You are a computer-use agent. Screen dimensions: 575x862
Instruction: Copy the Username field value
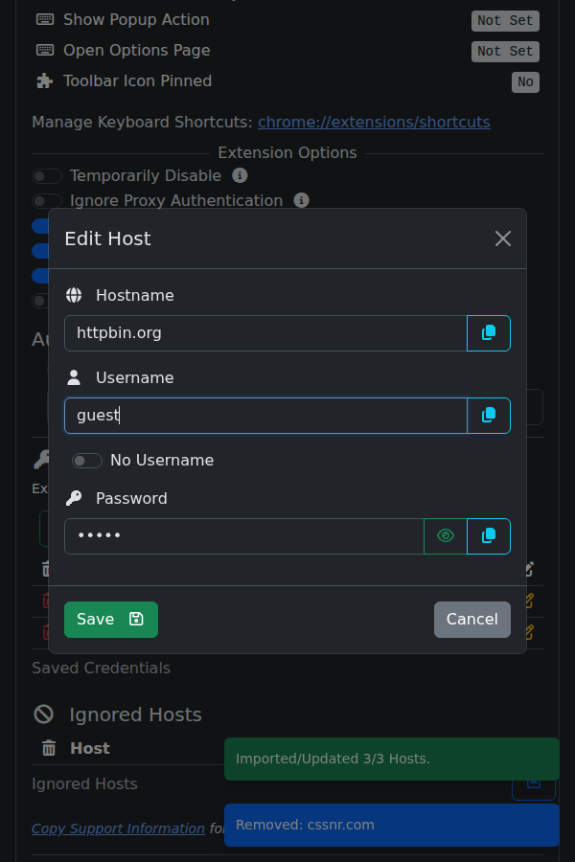tap(489, 416)
